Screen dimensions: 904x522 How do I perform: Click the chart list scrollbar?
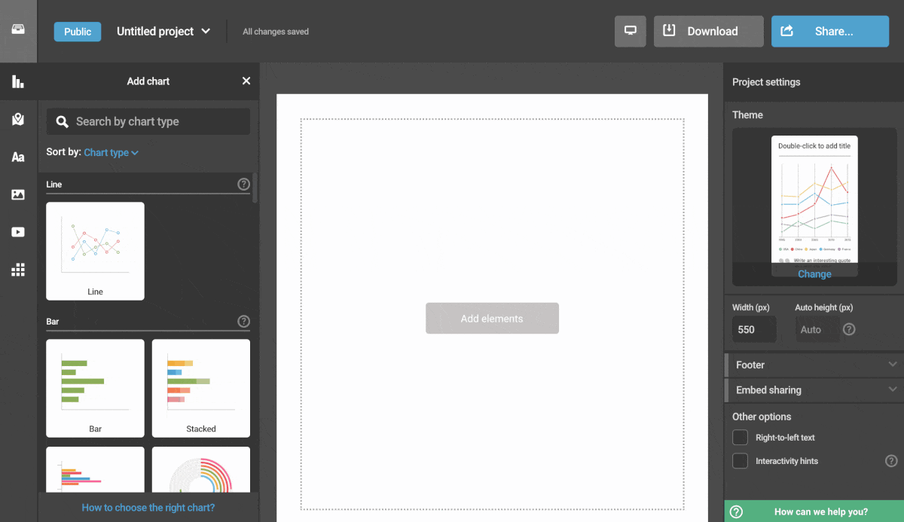pos(255,188)
